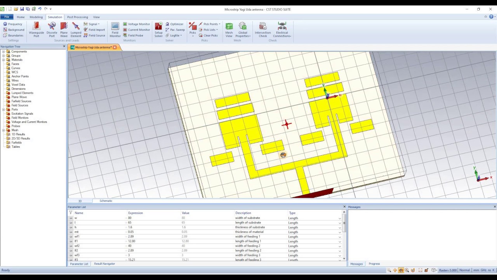Click Field Source
The width and height of the screenshot is (497, 280).
tap(94, 35)
